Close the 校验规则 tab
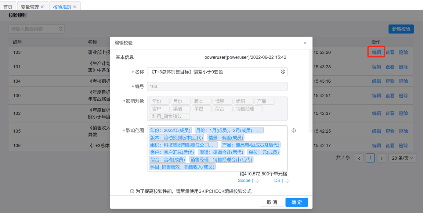Image resolution: width=423 pixels, height=213 pixels. coord(74,7)
